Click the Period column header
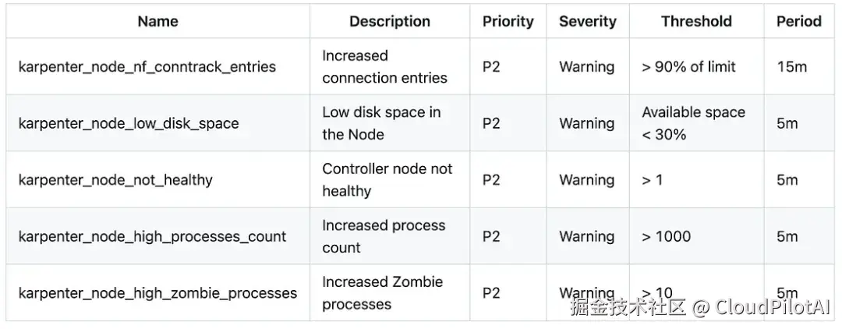 (x=799, y=22)
